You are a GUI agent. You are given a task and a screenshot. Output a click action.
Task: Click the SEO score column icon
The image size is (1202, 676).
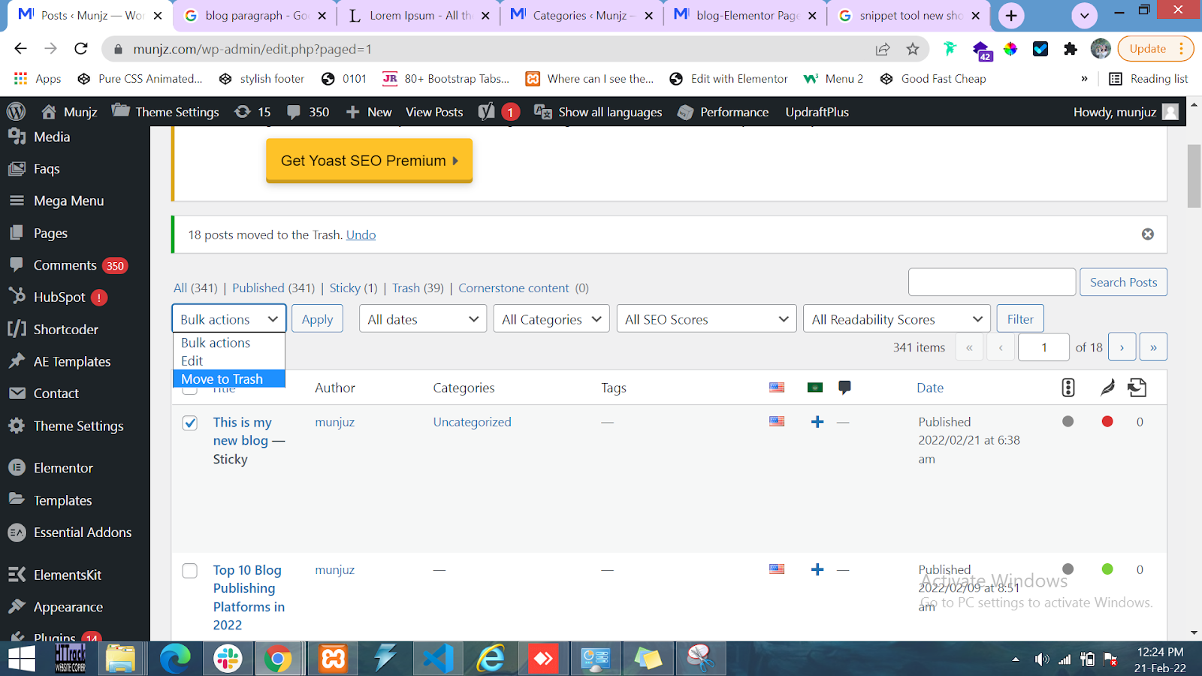(1068, 388)
